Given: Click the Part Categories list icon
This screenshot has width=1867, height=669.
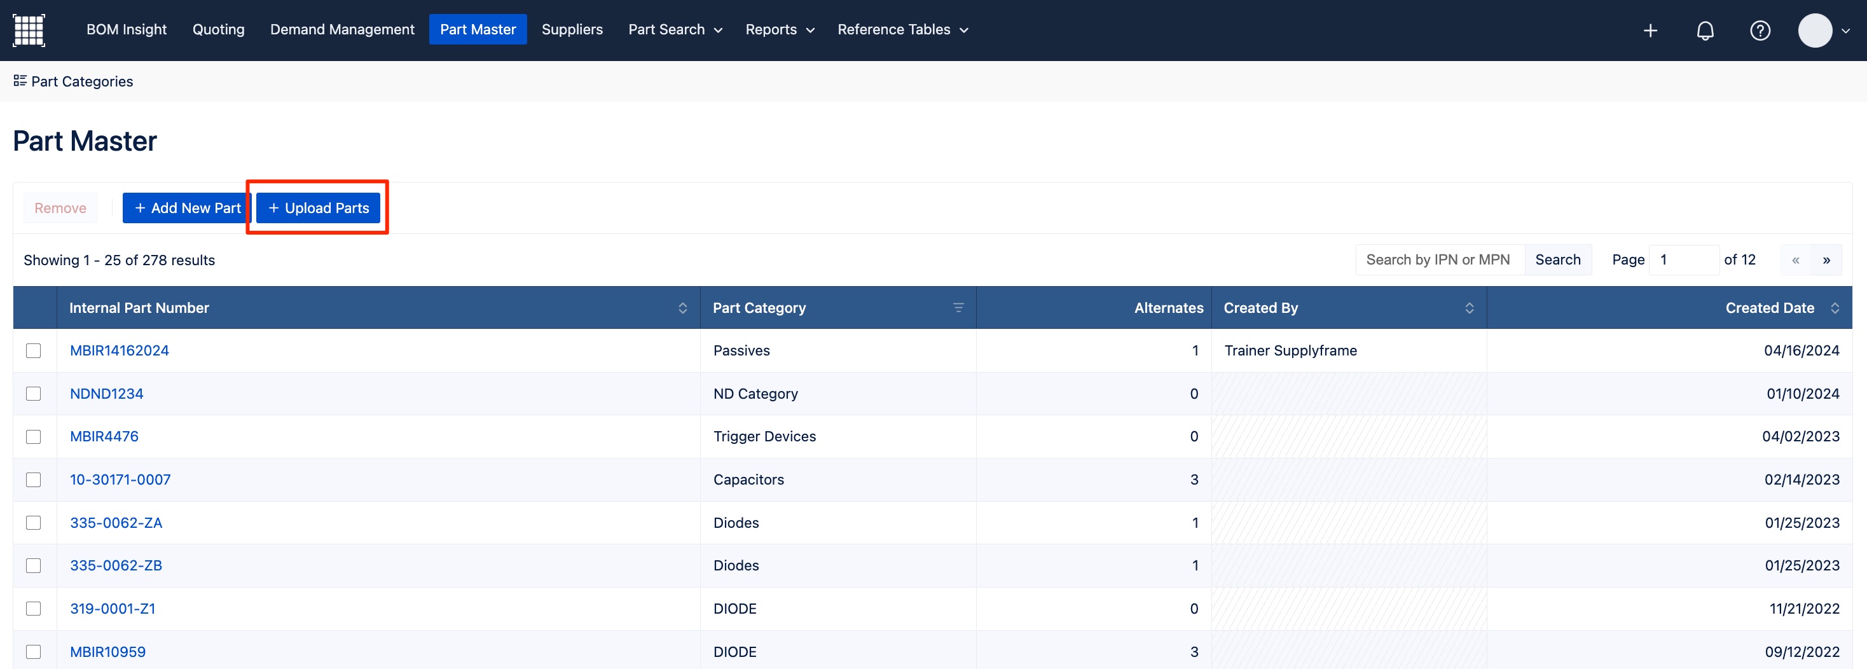Looking at the screenshot, I should coord(20,81).
